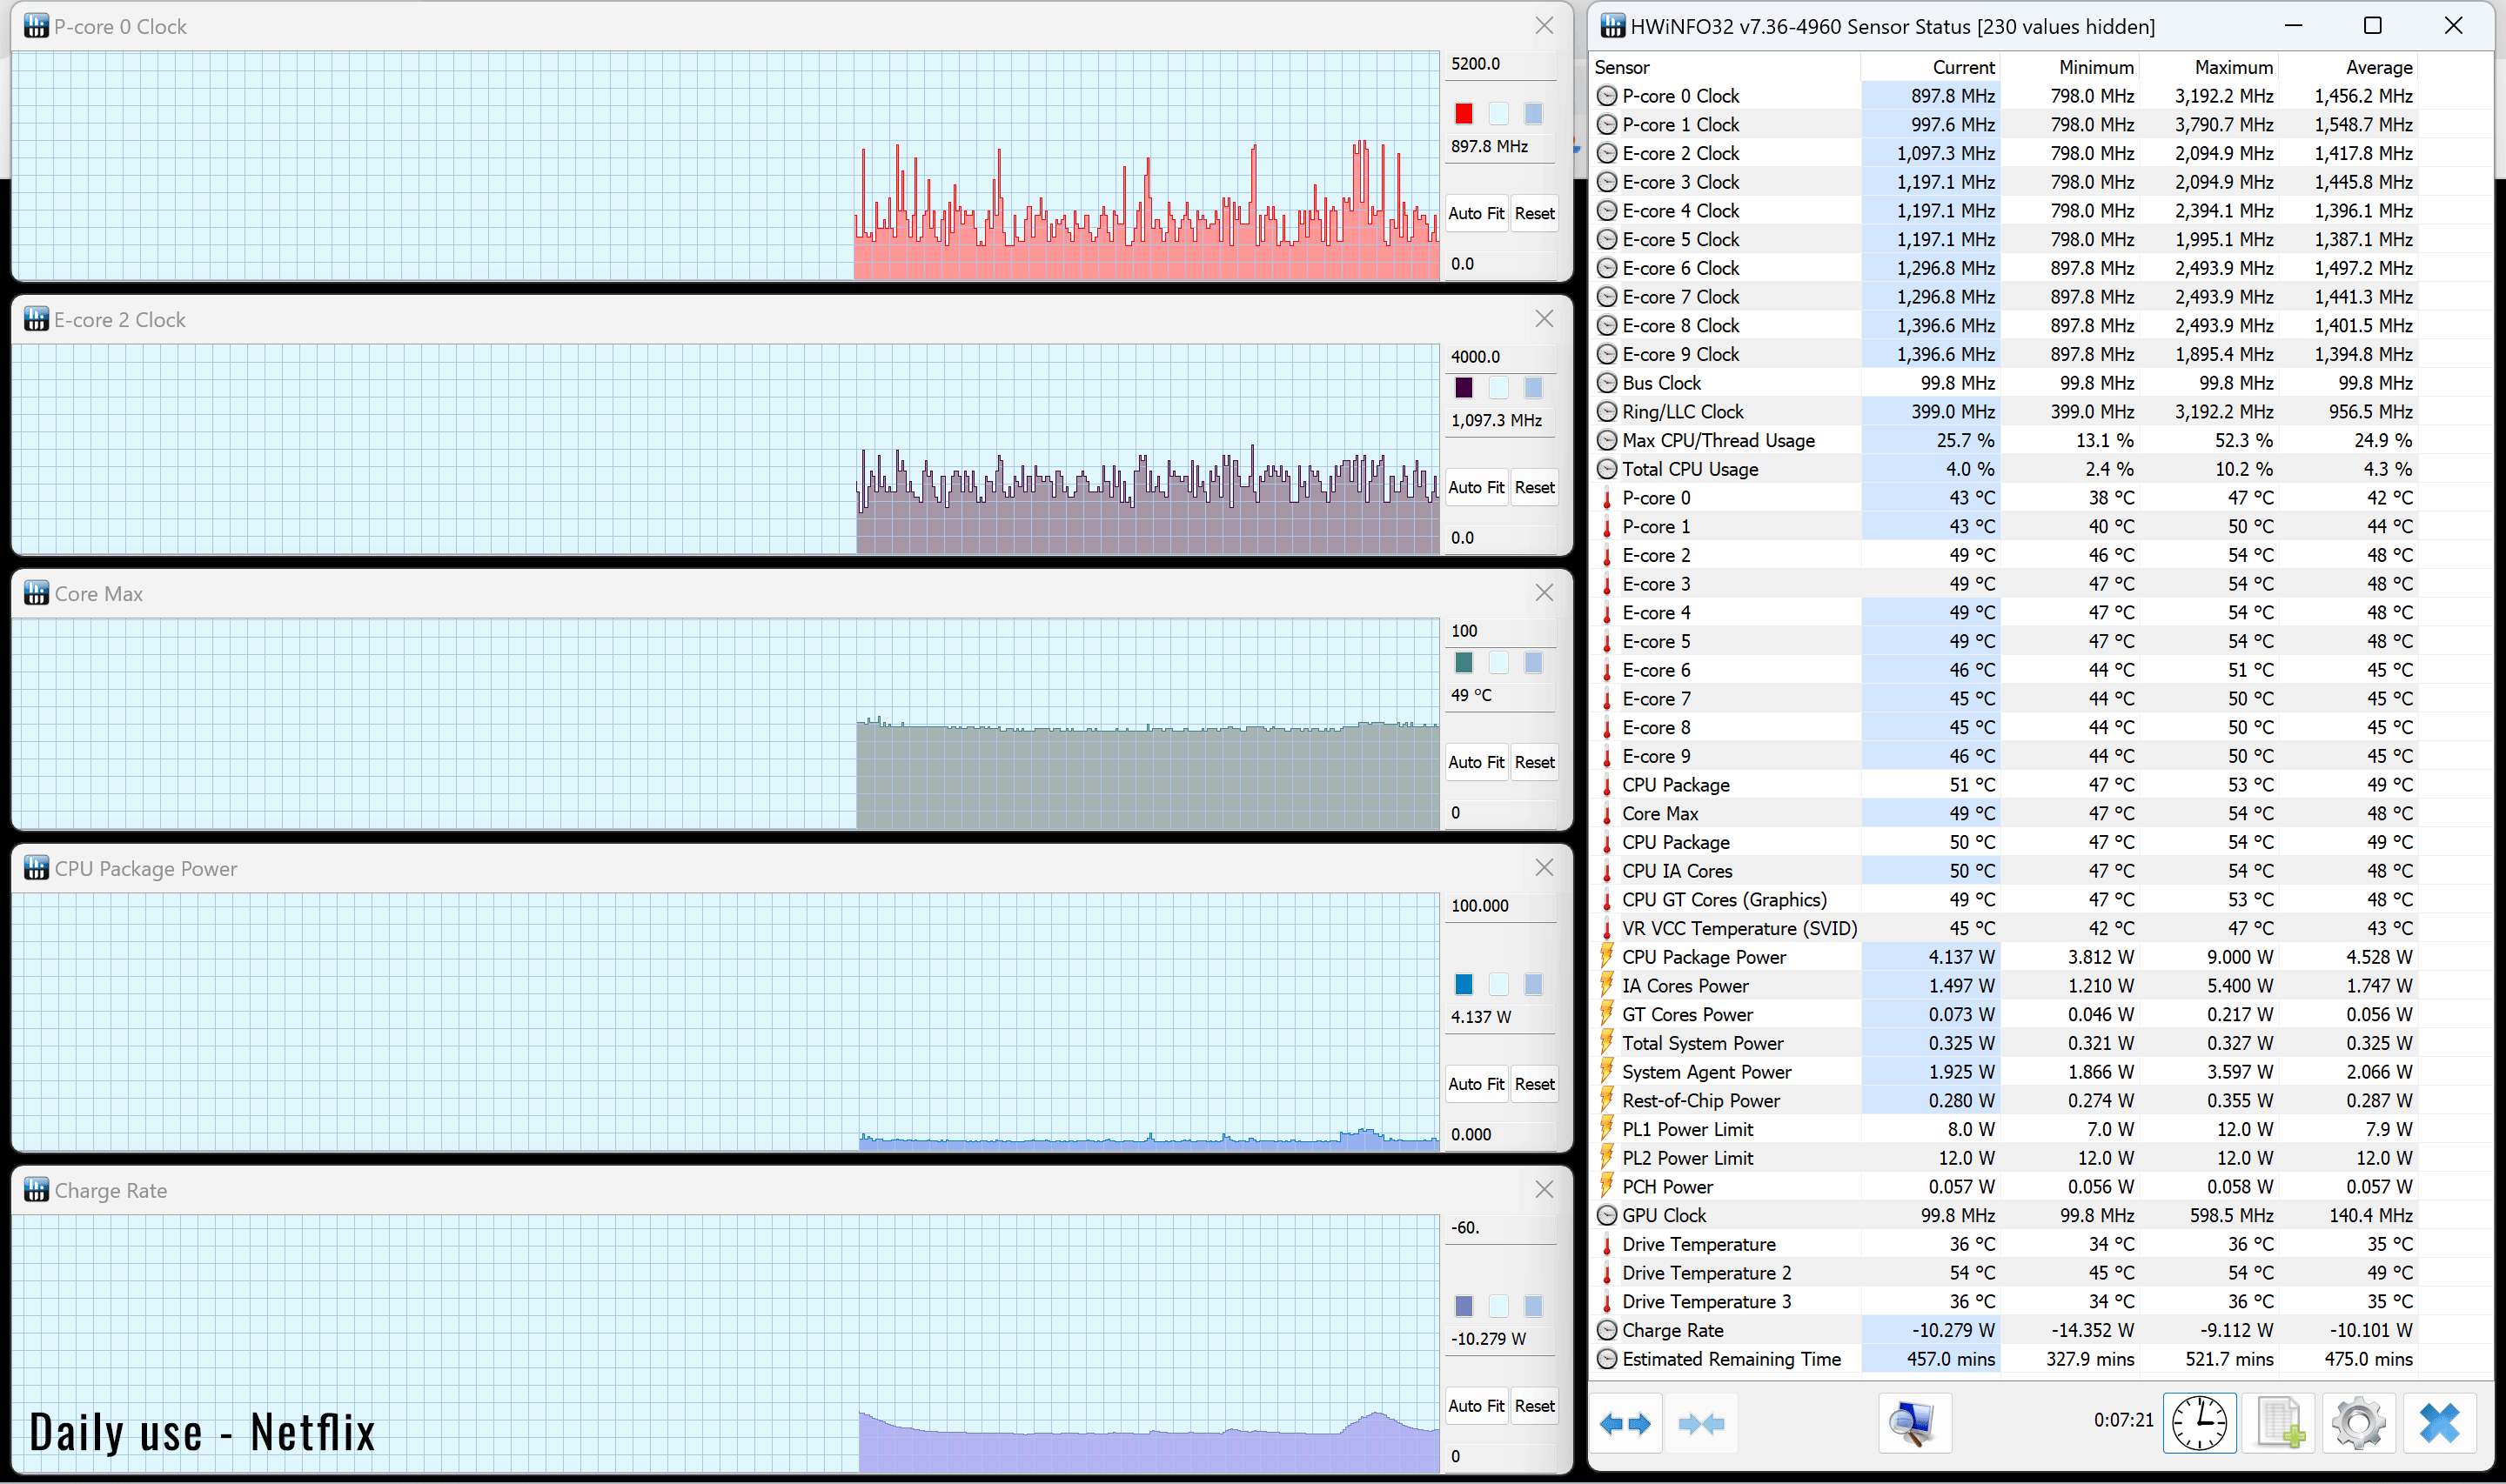Click Reset in Charge Rate graph
The height and width of the screenshot is (1484, 2506).
(1534, 1406)
